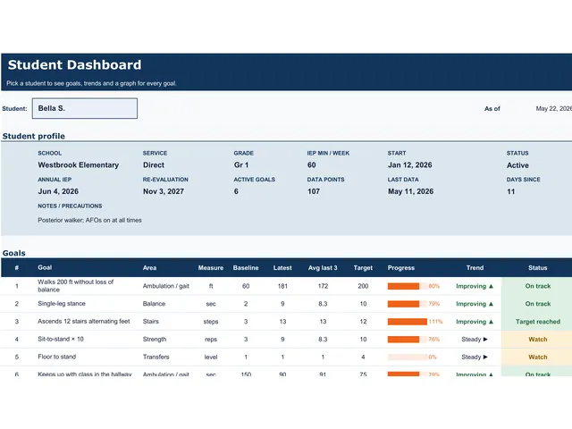The image size is (572, 429).
Task: Open the Student selector showing Bella S.
Action: coord(85,108)
